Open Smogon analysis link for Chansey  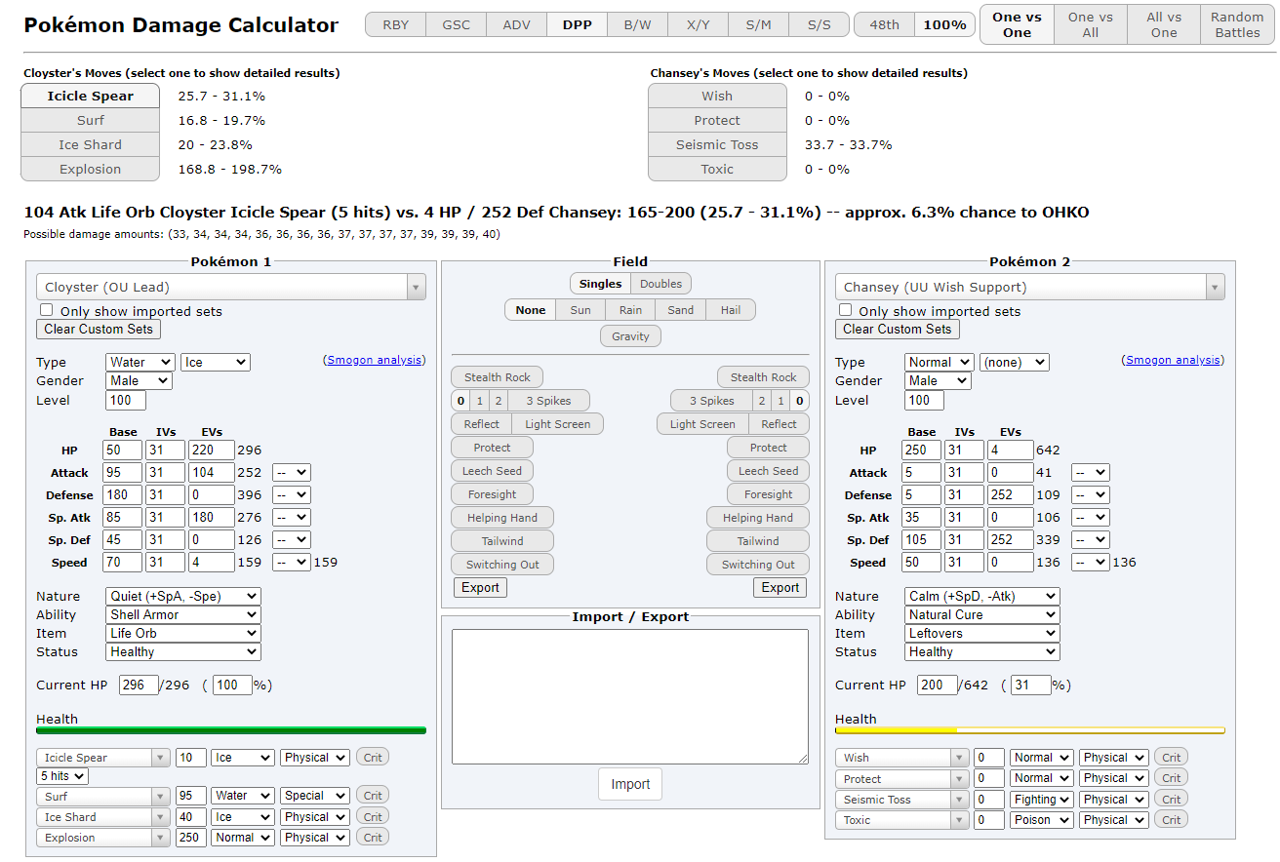click(1173, 360)
